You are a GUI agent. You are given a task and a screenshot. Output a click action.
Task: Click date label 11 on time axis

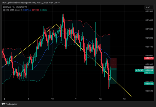[76, 99]
